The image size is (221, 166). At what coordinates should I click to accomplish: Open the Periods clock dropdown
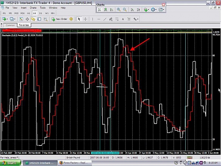click(154, 10)
